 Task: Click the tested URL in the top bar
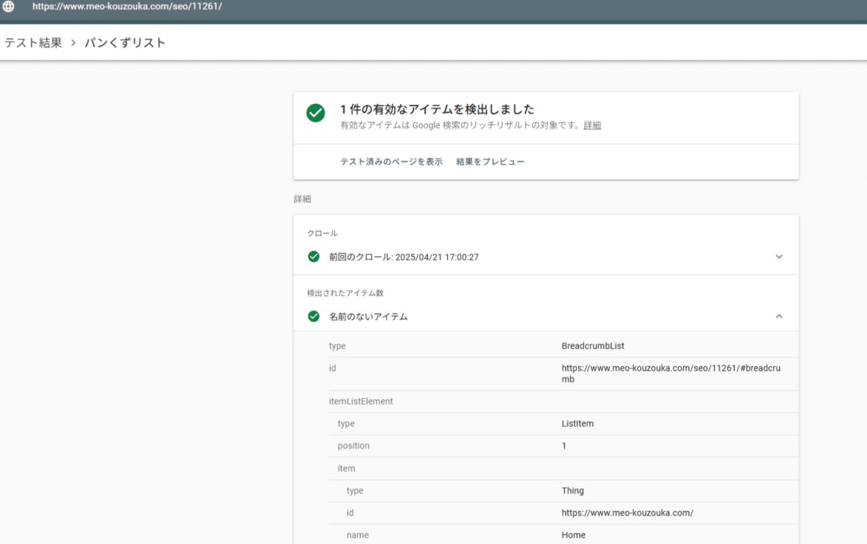pos(127,6)
